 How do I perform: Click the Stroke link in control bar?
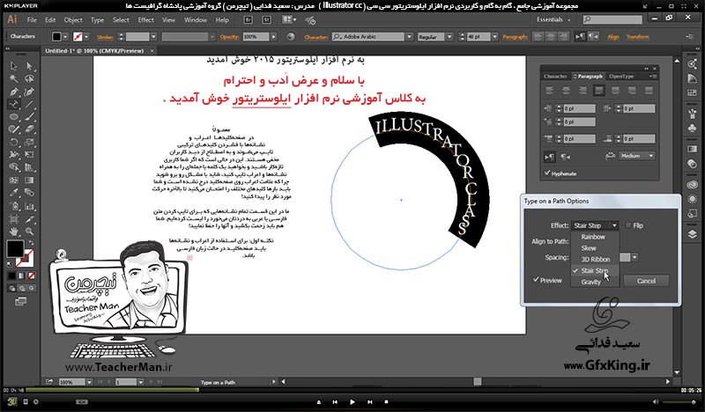pos(105,37)
